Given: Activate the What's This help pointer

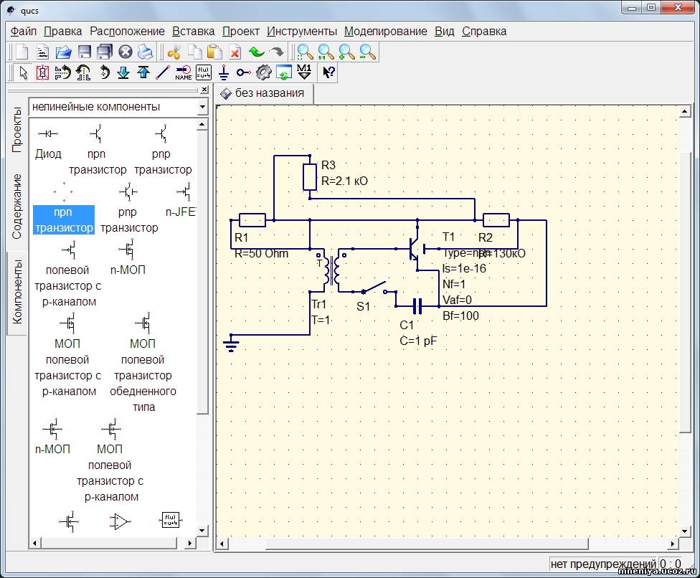Looking at the screenshot, I should tap(328, 72).
